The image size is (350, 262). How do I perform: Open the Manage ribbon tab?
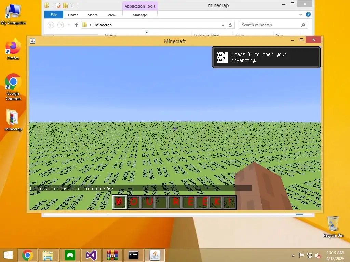[x=140, y=15]
